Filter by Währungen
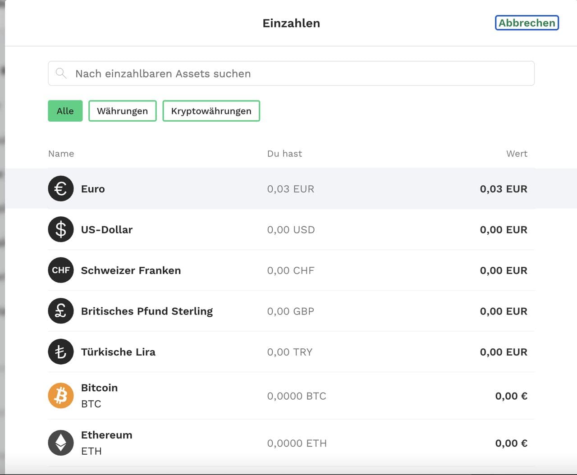Screen dimensions: 577x475 [122, 111]
